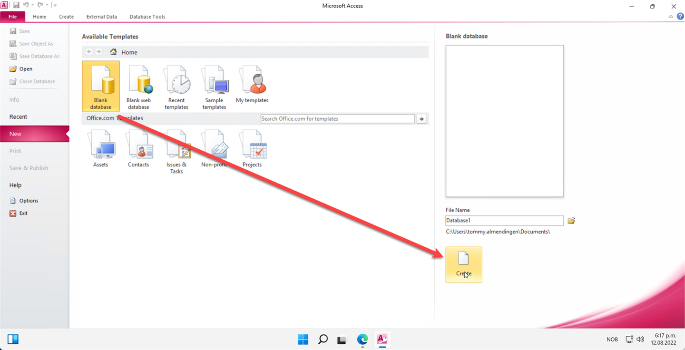Collapse the ribbon with the caret arrow

(x=671, y=17)
